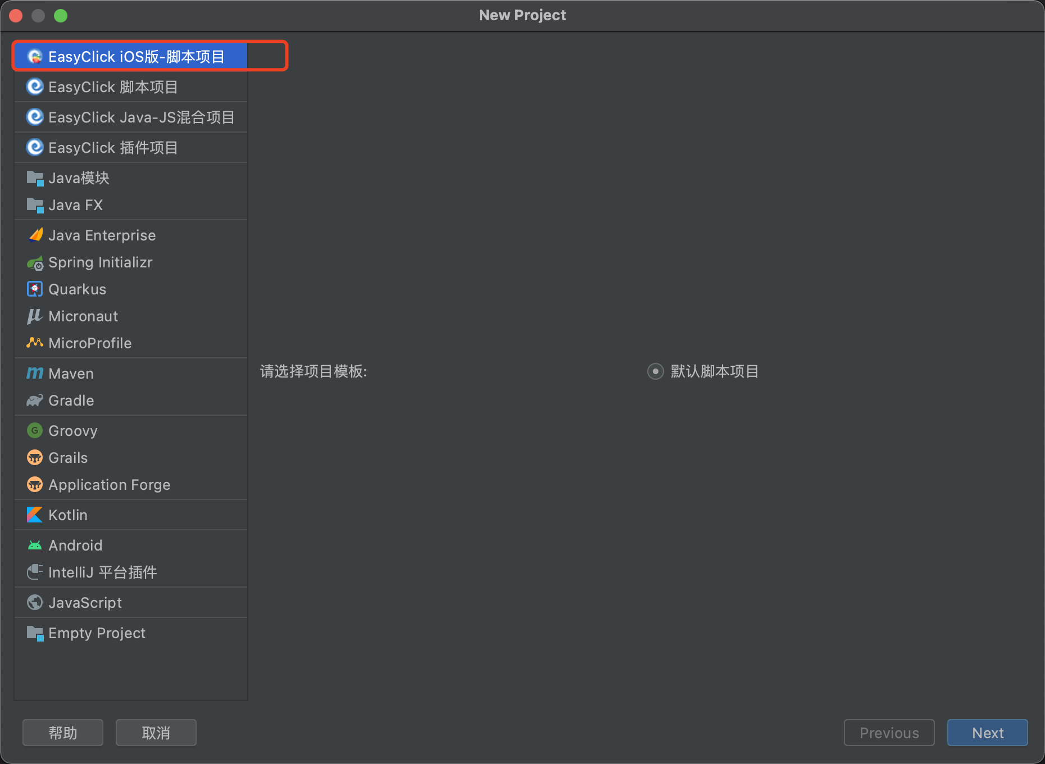Viewport: 1045px width, 764px height.
Task: Click the EasyClick 脚本项目 icon
Action: click(35, 87)
